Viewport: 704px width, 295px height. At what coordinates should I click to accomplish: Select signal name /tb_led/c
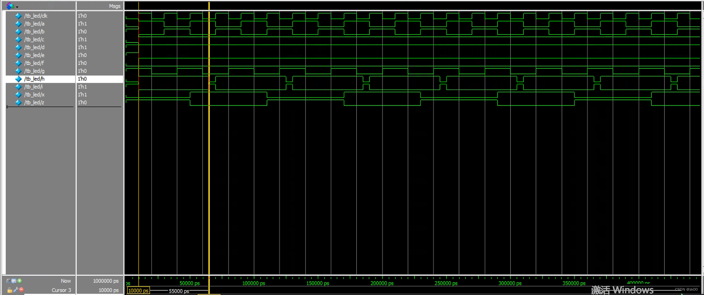click(x=34, y=39)
